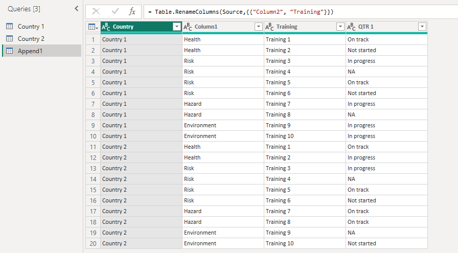The width and height of the screenshot is (458, 253).
Task: Click the Country 2 cell in row 11
Action: click(x=141, y=147)
